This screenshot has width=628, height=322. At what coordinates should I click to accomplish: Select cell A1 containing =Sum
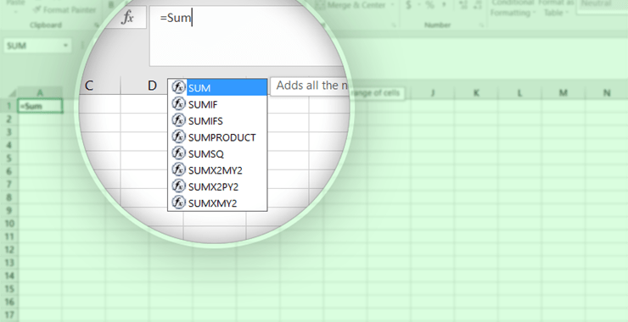(x=41, y=106)
